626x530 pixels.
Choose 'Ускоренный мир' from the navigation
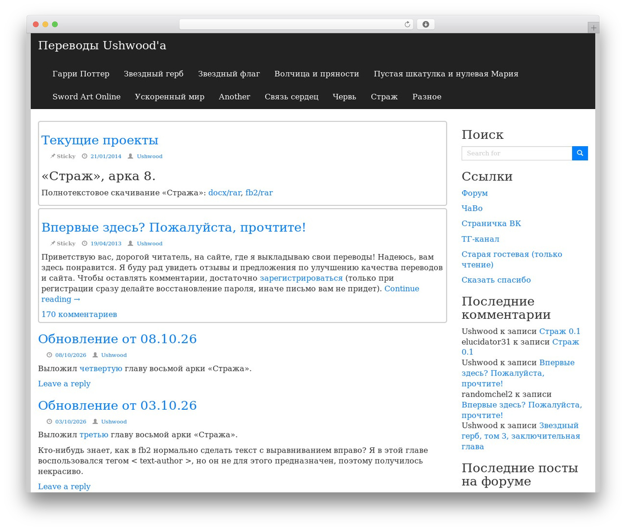pyautogui.click(x=170, y=97)
